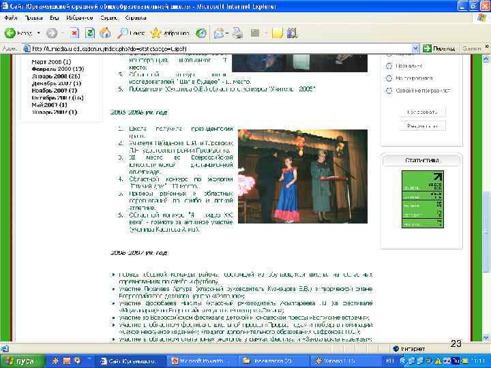Click the Windows flag logo throbber
The width and height of the screenshot is (491, 368).
coord(481,18)
